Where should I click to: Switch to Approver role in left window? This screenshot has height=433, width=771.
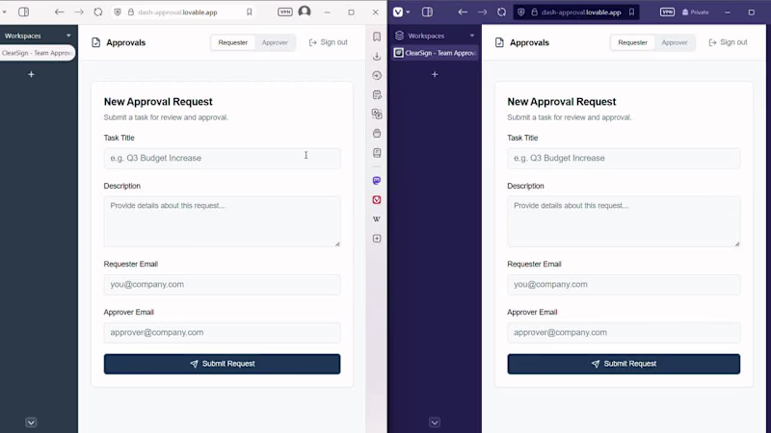pos(275,42)
